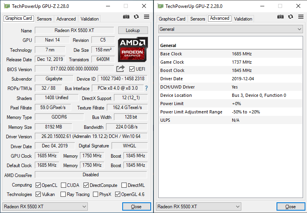
Task: Switch to Graphics Card tab in right window
Action: click(x=172, y=19)
